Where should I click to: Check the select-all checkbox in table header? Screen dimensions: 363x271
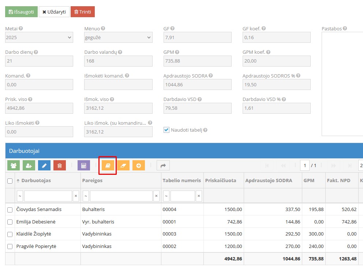(10, 181)
